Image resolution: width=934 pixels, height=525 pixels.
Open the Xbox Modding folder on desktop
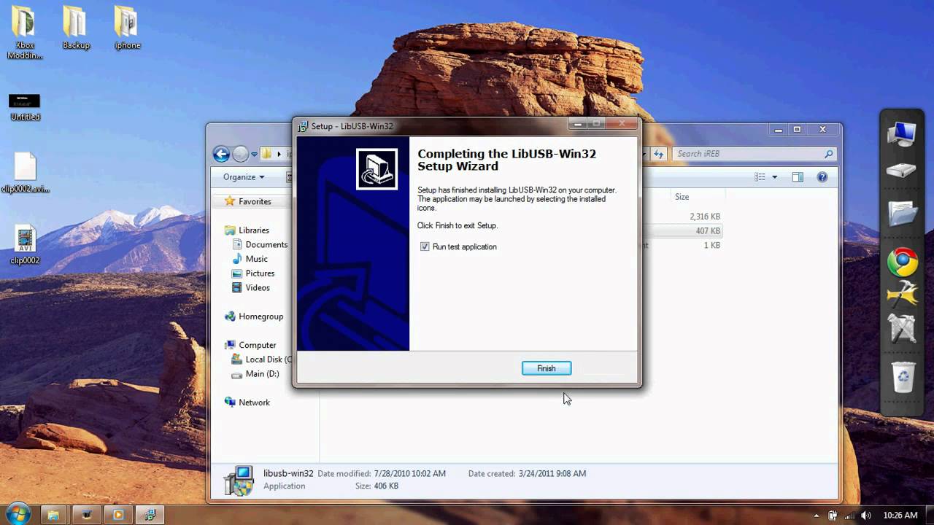(x=25, y=33)
